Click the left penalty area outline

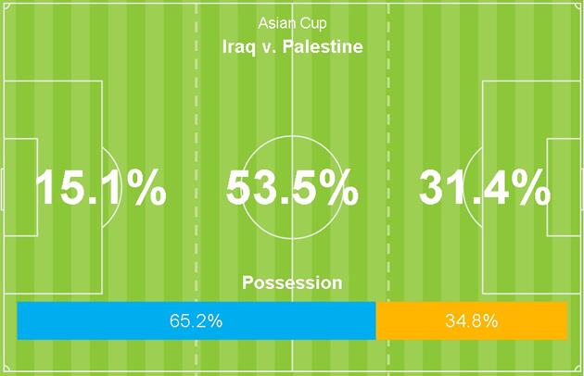100,102
